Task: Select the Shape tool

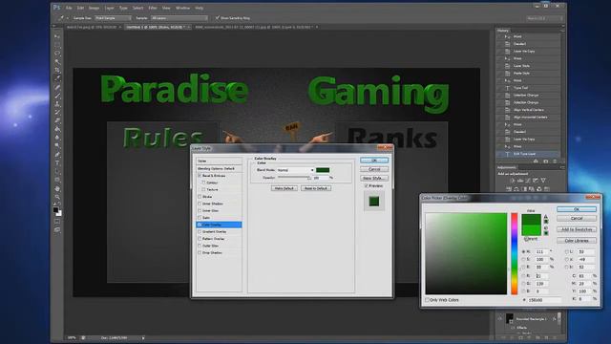Action: (57, 180)
